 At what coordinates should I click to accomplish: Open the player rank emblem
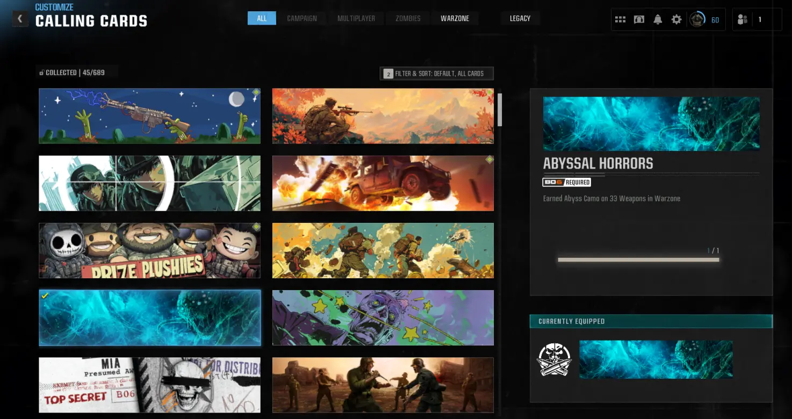coord(697,20)
